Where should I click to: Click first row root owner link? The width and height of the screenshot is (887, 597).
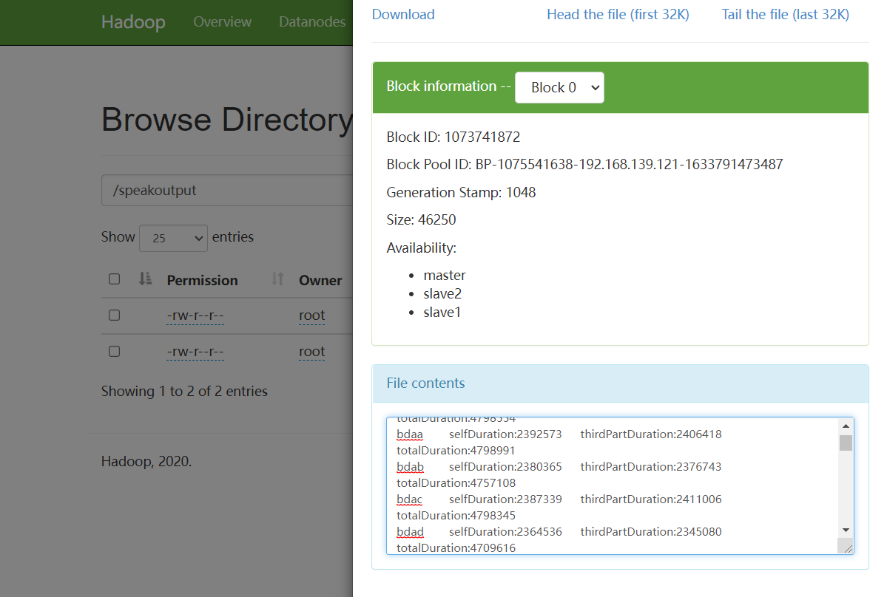[x=311, y=315]
